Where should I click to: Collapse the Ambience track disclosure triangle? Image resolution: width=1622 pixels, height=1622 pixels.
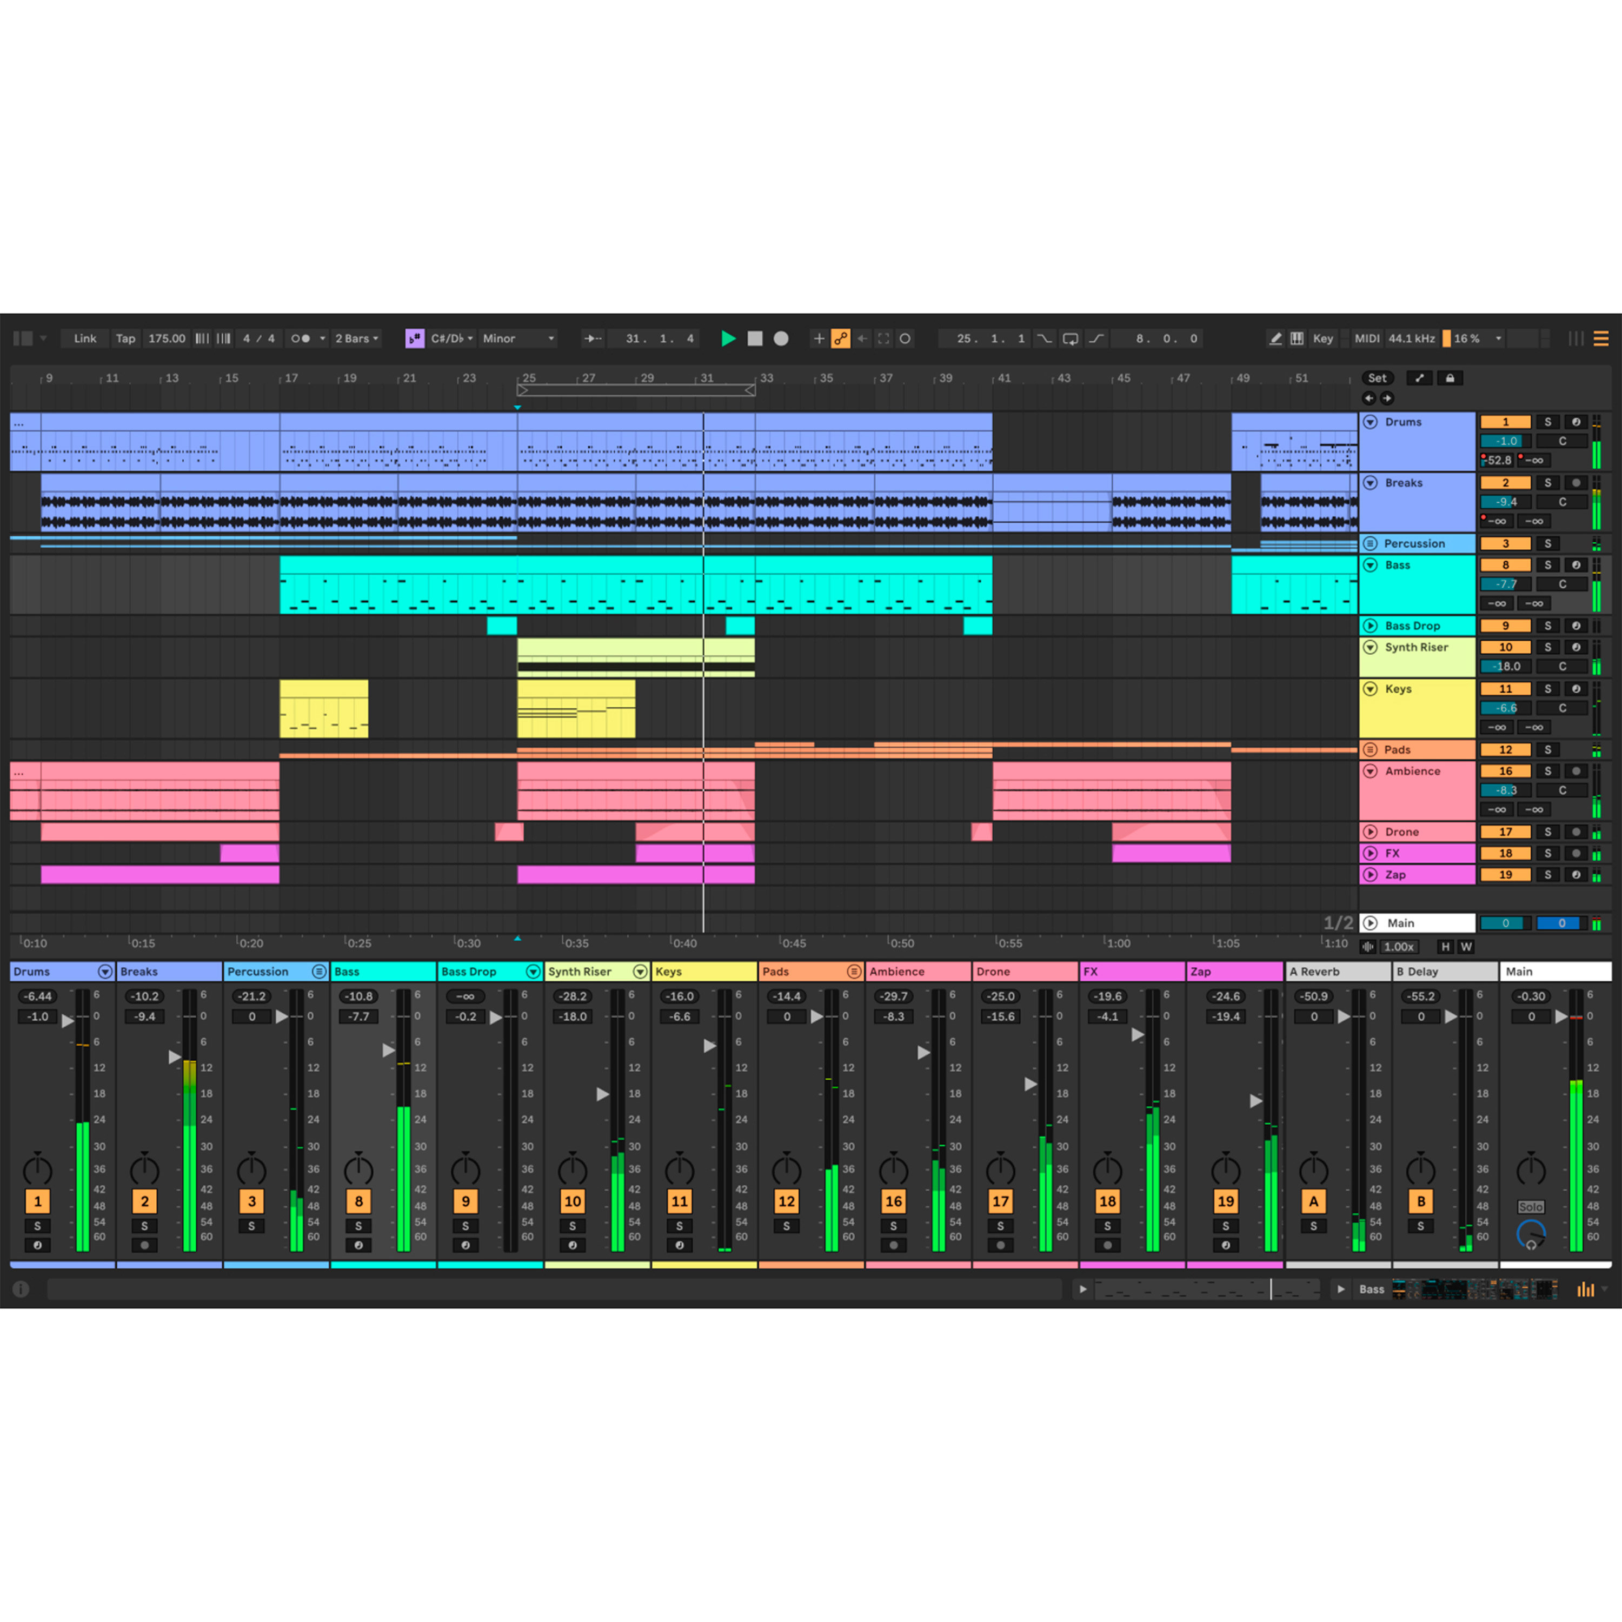coord(1371,770)
